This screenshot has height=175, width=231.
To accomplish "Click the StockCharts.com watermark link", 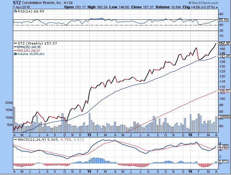I will [x=204, y=3].
